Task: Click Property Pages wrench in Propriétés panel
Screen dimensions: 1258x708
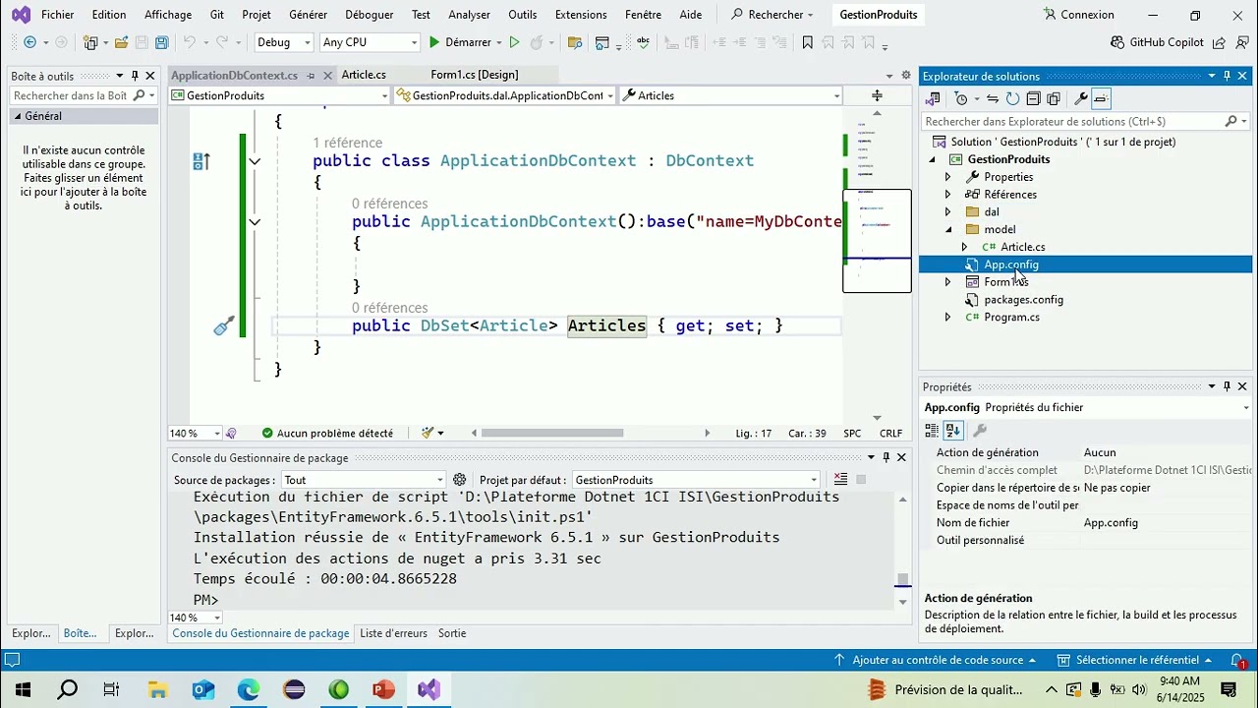Action: pyautogui.click(x=979, y=431)
